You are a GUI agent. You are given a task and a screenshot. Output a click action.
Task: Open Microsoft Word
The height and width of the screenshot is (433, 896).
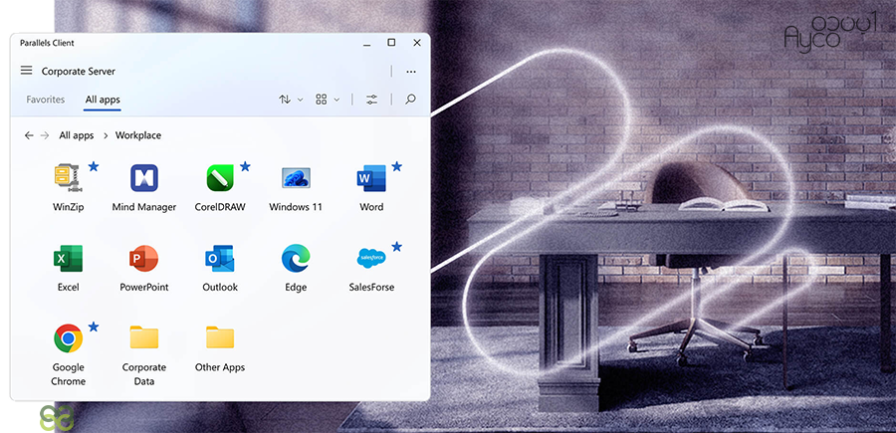[x=370, y=179]
